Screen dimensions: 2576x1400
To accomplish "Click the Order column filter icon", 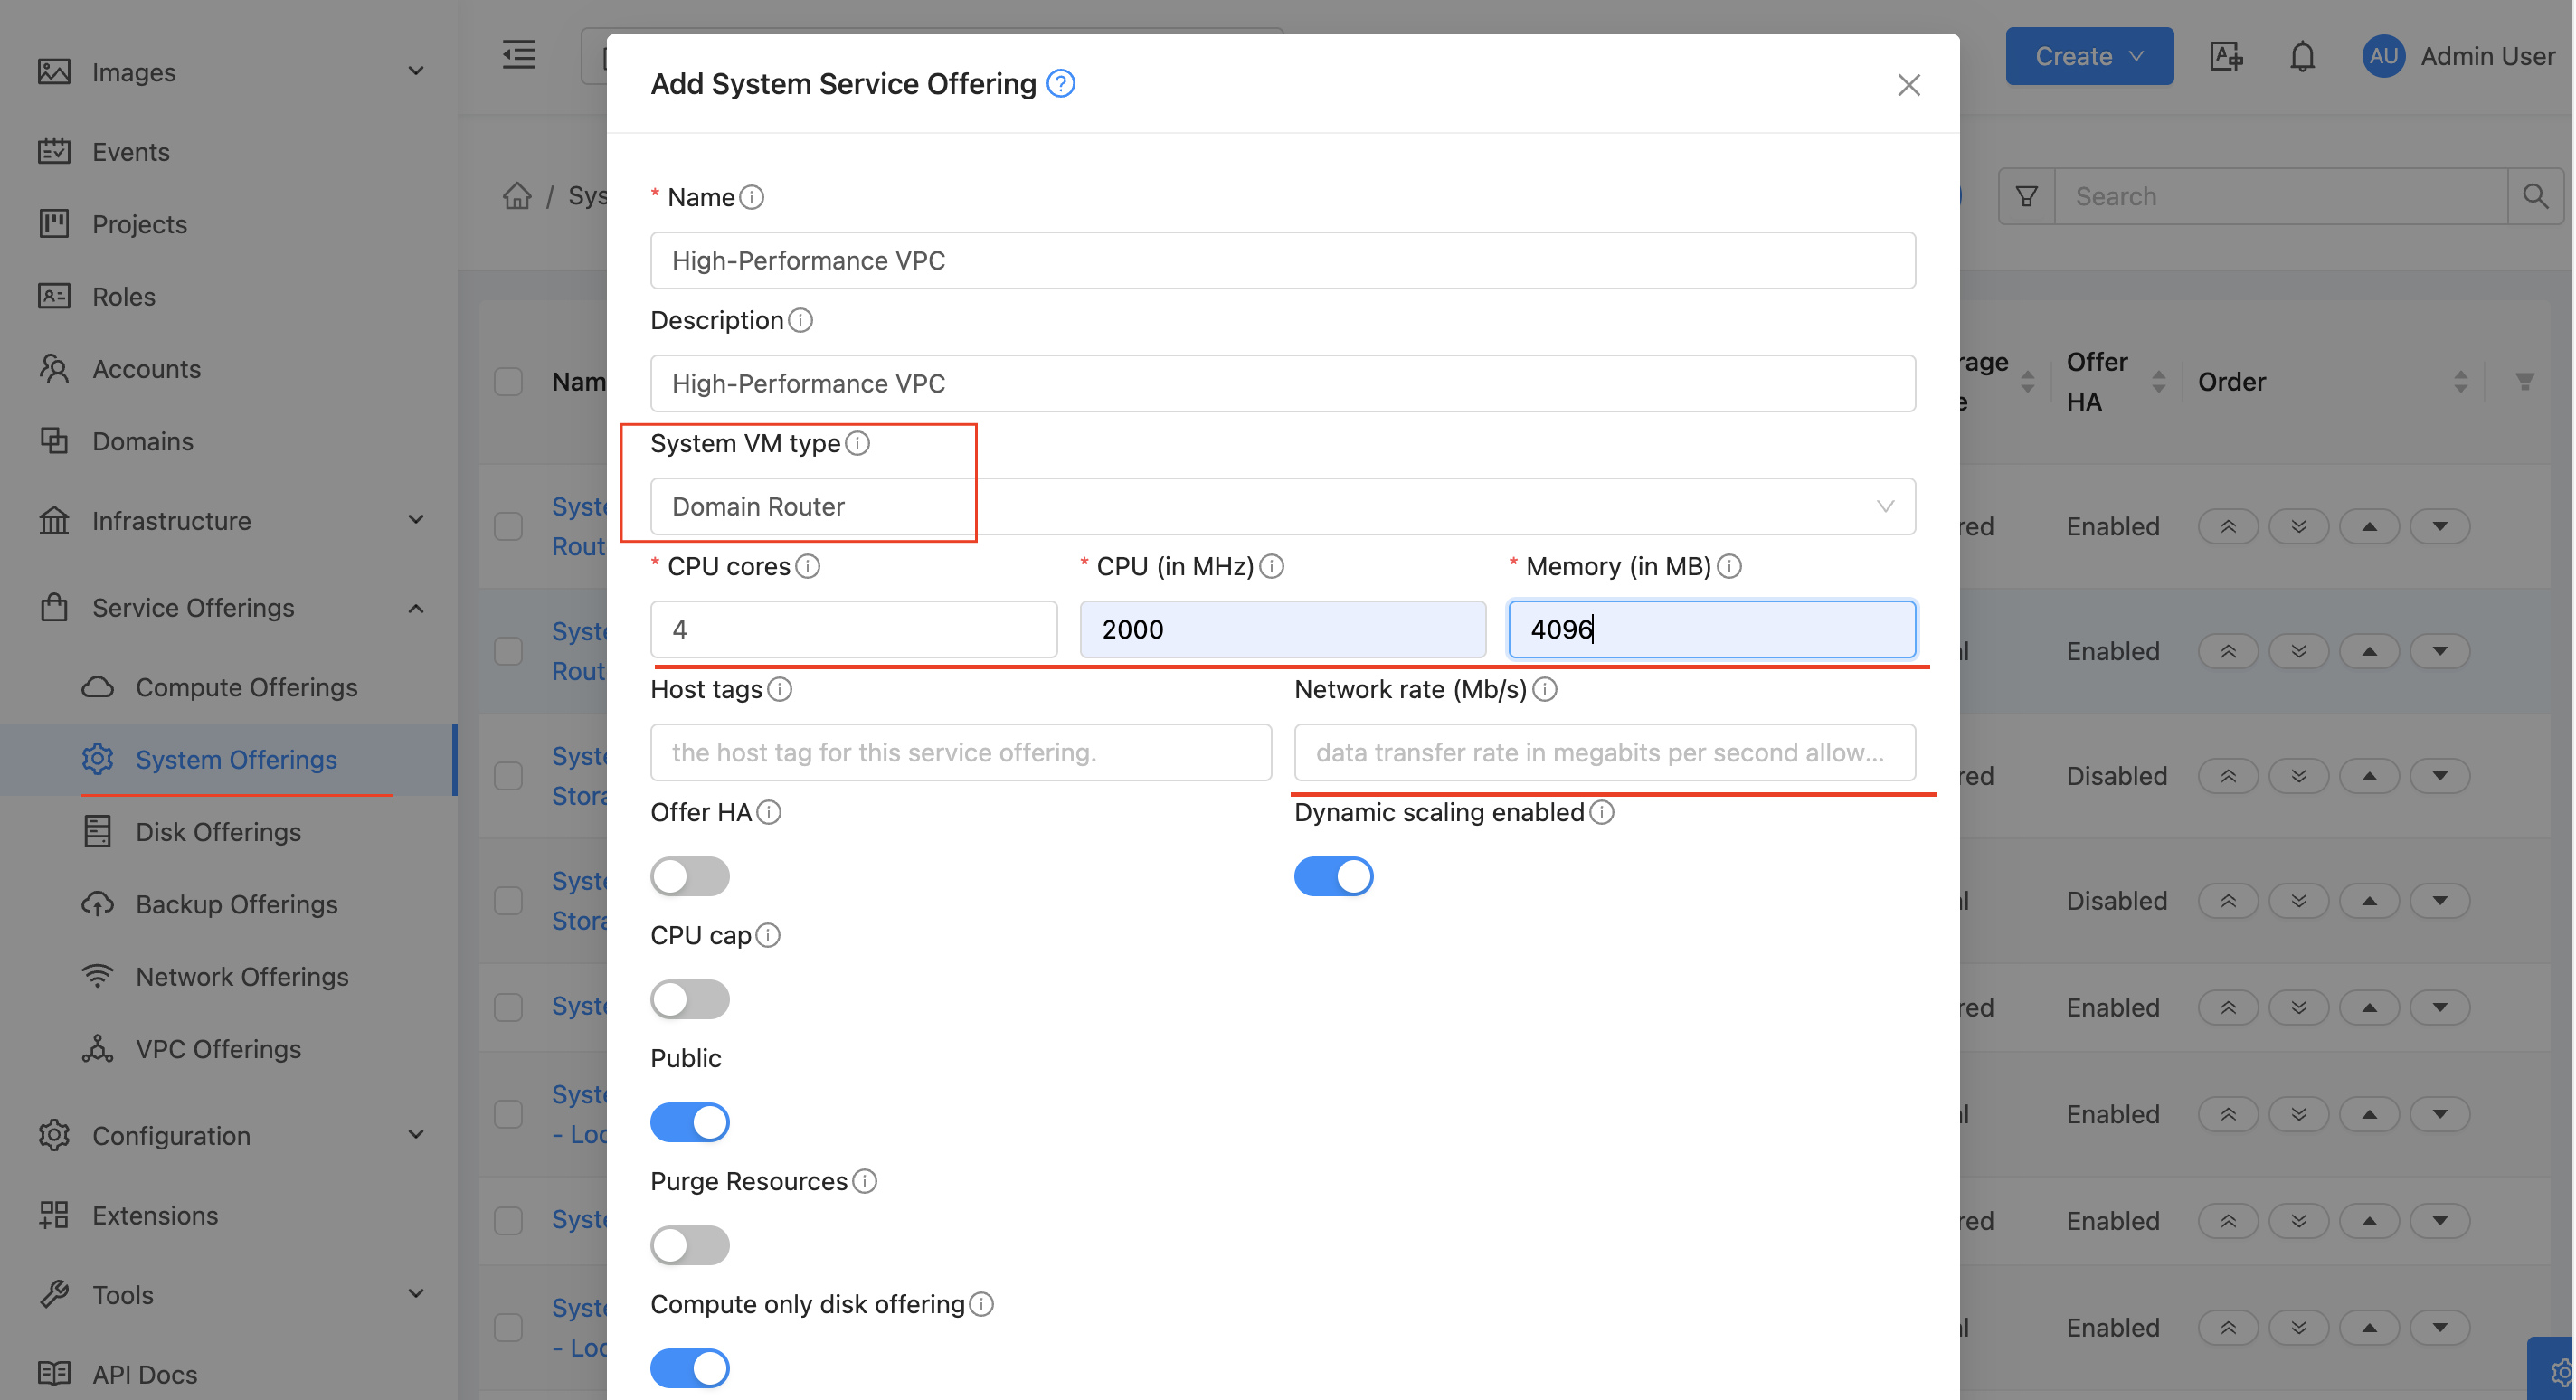I will click(2524, 381).
